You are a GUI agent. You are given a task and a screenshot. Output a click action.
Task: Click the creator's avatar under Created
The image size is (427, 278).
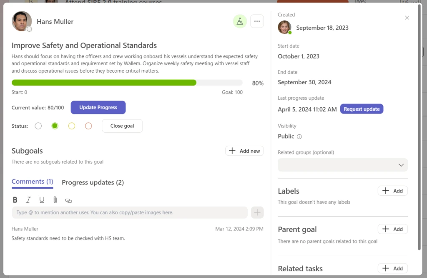[284, 28]
